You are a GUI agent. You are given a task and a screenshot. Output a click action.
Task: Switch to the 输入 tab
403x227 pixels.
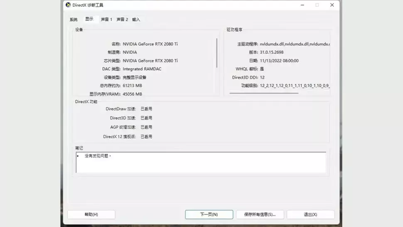(136, 20)
